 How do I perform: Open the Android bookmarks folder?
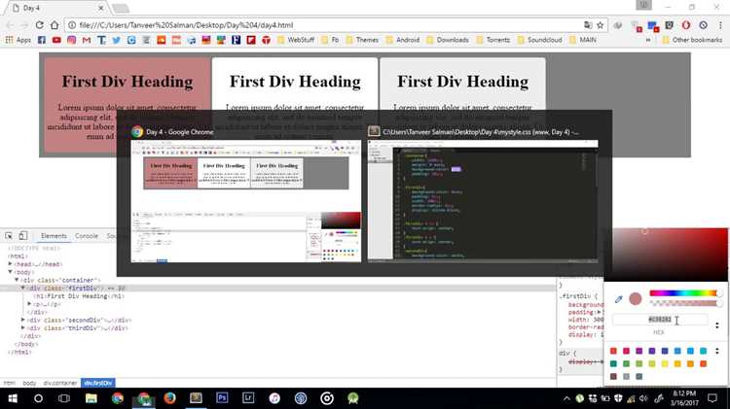pos(403,40)
